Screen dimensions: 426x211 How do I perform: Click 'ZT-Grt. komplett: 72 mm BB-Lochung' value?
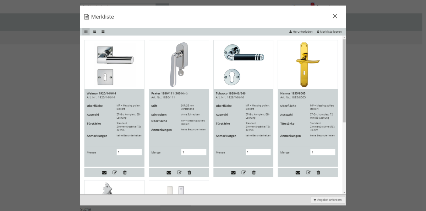coord(322,116)
